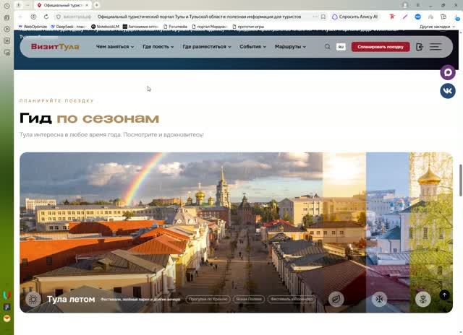
Task: Click the orange round icon in left dock
Action: coord(7,318)
